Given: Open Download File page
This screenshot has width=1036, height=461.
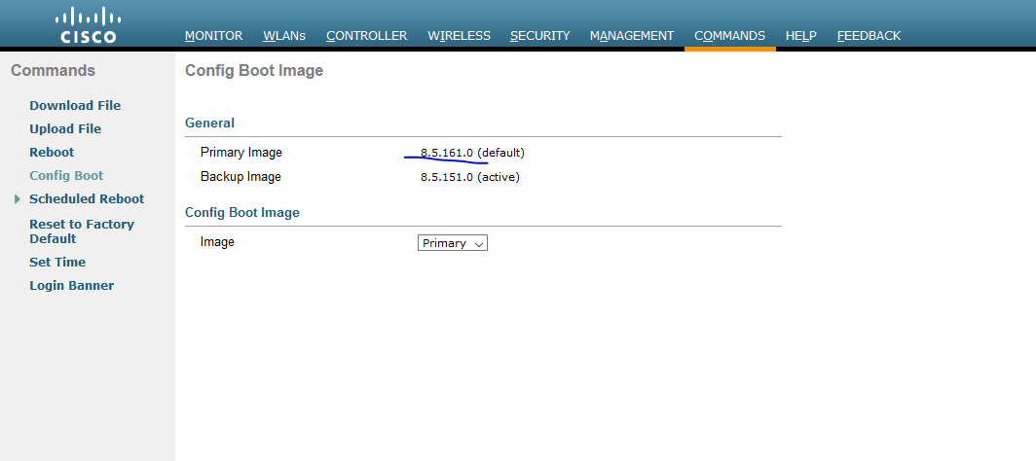Looking at the screenshot, I should 75,105.
